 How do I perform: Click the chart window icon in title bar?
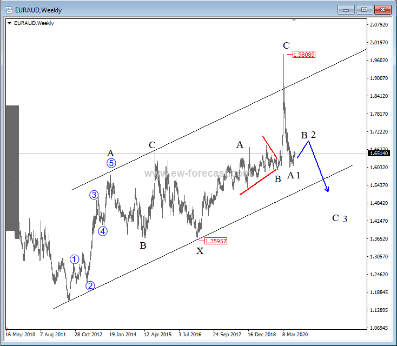click(9, 10)
